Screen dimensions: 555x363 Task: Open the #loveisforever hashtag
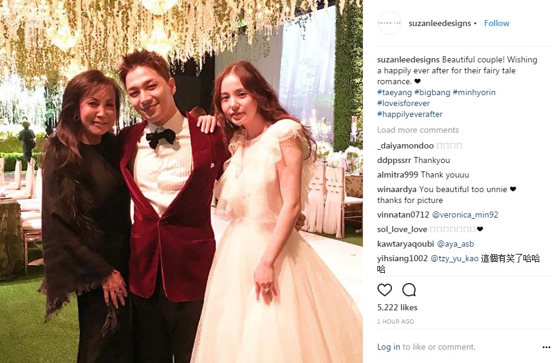[x=404, y=104]
